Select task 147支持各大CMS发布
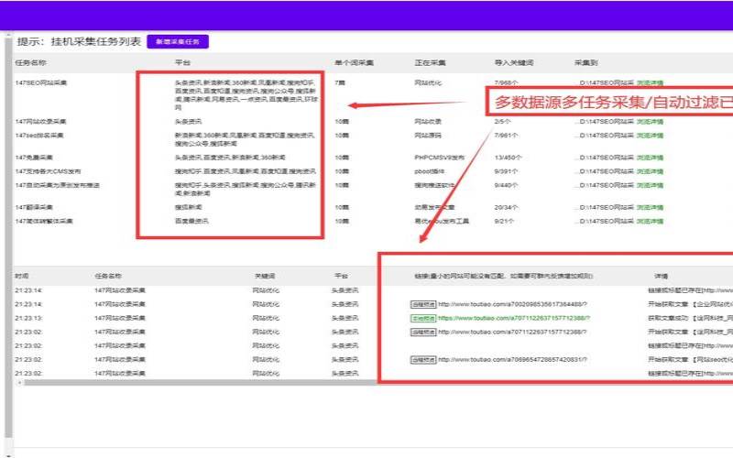 [x=48, y=171]
